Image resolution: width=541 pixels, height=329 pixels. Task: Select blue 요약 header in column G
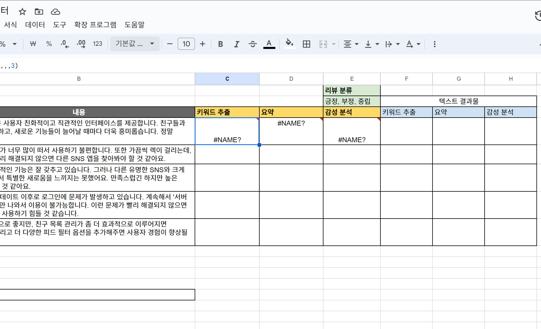[459, 112]
